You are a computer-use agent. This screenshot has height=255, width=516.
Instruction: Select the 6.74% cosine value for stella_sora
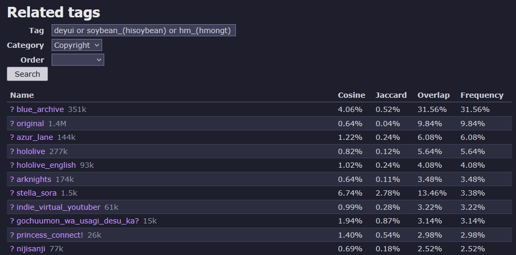(350, 193)
